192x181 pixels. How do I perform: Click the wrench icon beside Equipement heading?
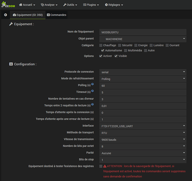coord(11,24)
